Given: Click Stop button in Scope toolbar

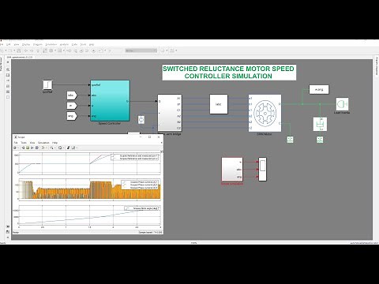Looking at the screenshot, I should click(37, 148).
